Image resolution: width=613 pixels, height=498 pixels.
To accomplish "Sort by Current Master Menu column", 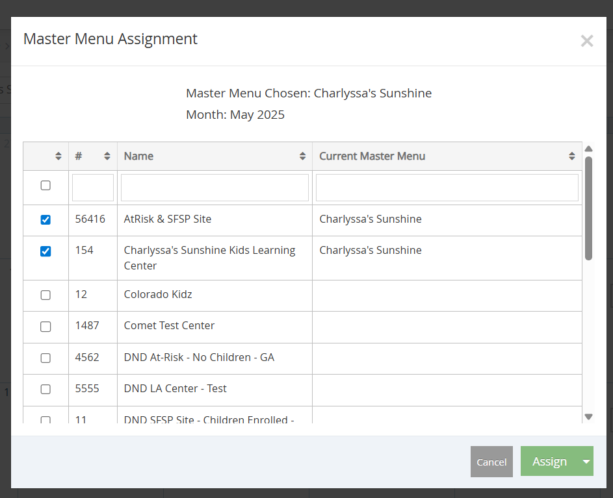I will (x=571, y=156).
